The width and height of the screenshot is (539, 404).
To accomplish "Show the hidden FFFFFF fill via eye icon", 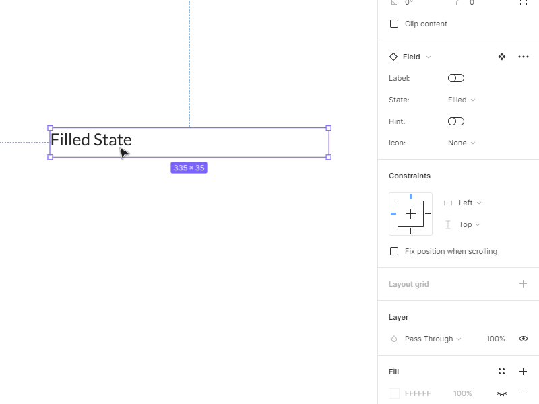I will click(501, 393).
